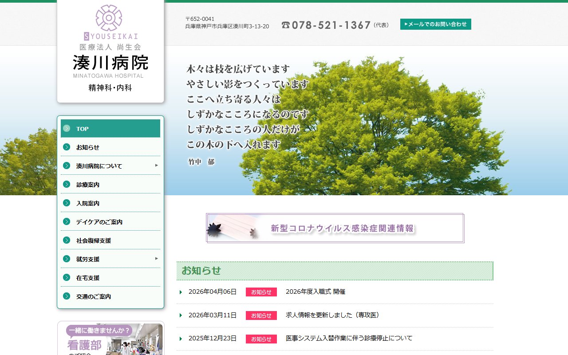Image resolution: width=568 pixels, height=355 pixels.
Task: Click the circle arrow icon beside お知らせ menu
Action: tap(67, 147)
